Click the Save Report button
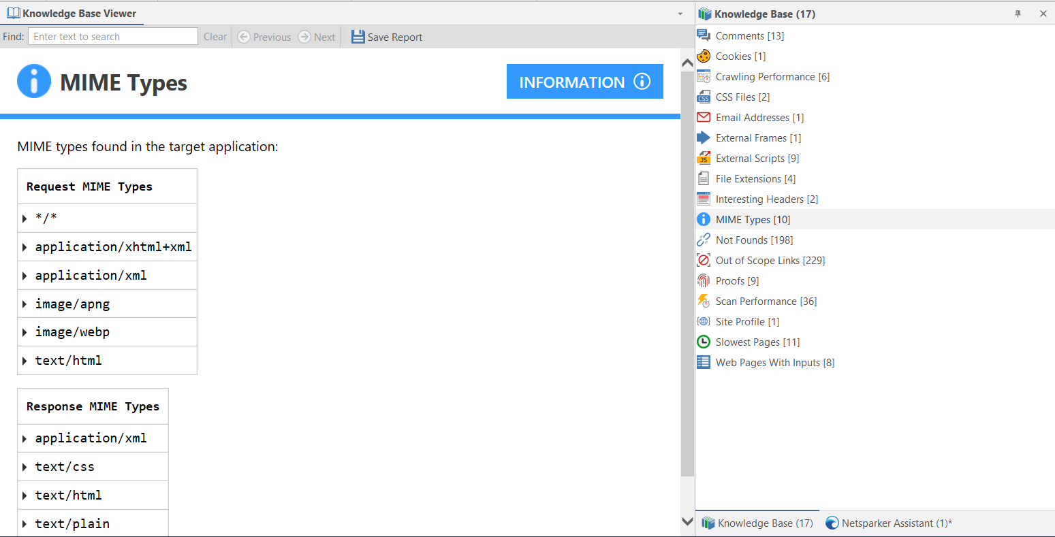 coord(386,37)
